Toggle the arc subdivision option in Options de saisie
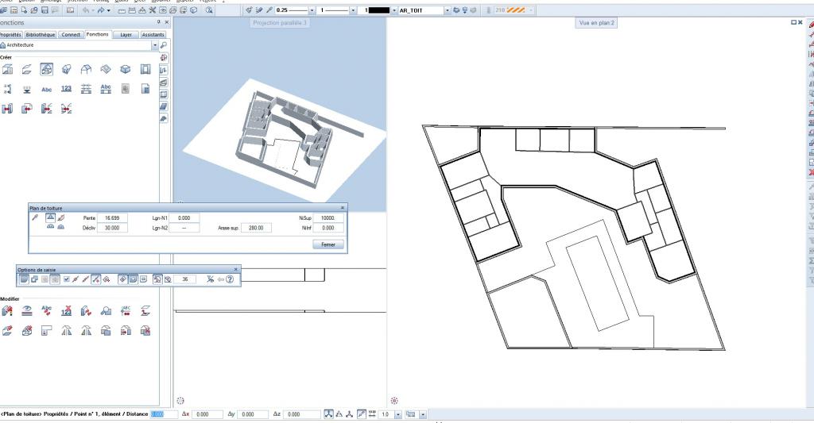Screen dimensions: 814x423 click(x=158, y=279)
